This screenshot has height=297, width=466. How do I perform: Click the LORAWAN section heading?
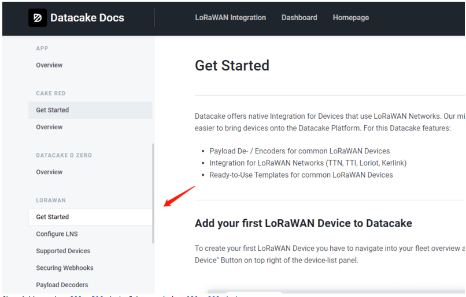[x=51, y=200]
